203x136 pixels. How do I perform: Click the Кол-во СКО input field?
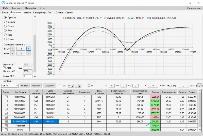pyautogui.click(x=28, y=76)
